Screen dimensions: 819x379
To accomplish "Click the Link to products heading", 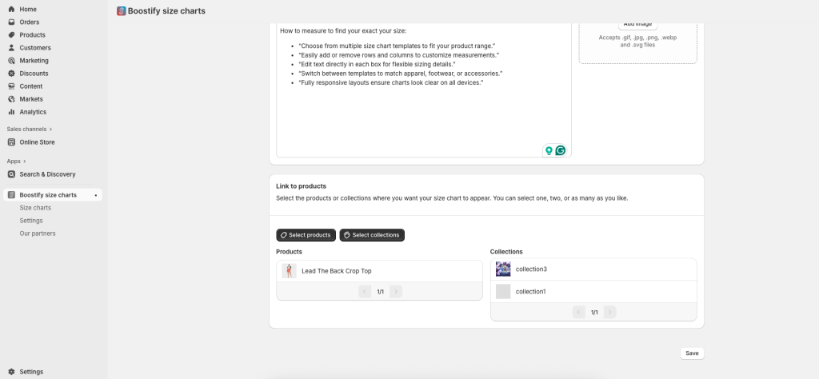I will pos(301,186).
